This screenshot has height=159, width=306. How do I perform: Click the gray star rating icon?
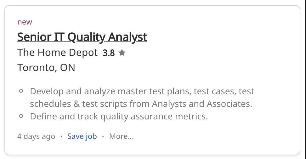[x=122, y=52]
